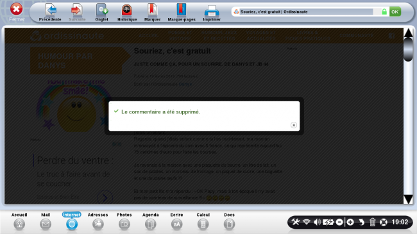Click the Ordissinaute site logo
This screenshot has height=234, width=417.
[x=67, y=36]
